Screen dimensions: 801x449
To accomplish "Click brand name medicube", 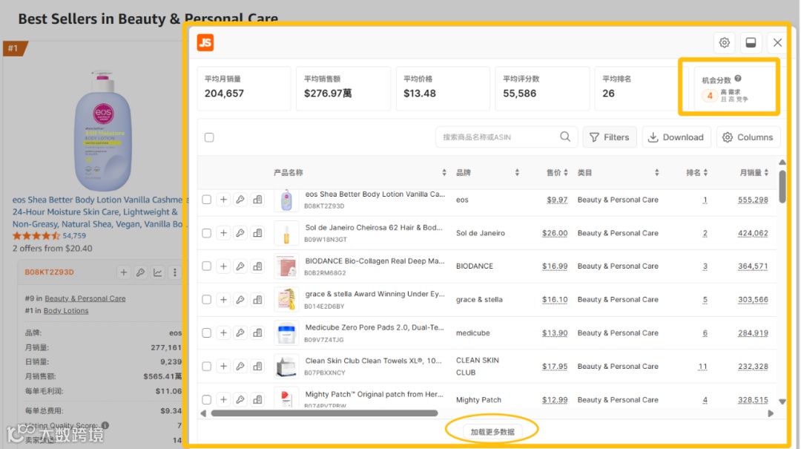I will [472, 333].
